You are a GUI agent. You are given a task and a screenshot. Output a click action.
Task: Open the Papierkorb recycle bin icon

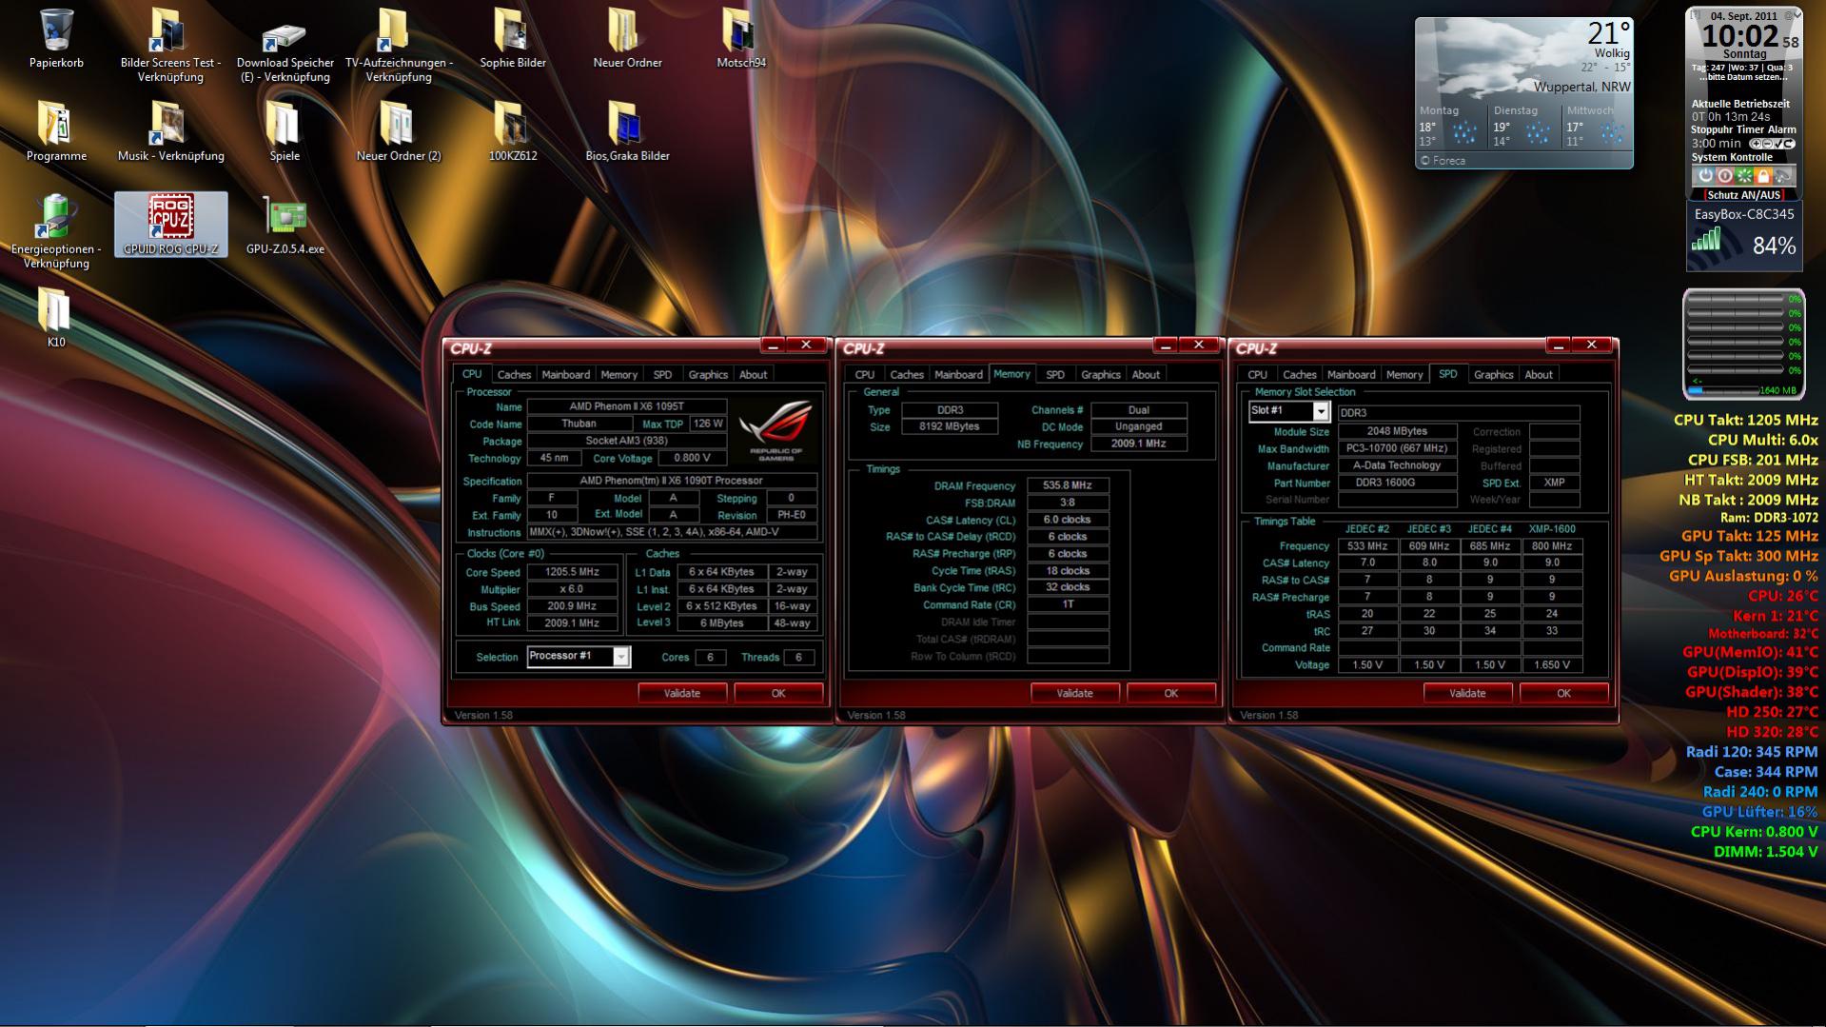[x=56, y=38]
